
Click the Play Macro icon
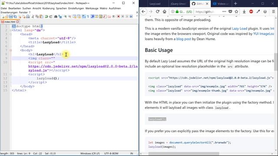(127, 16)
